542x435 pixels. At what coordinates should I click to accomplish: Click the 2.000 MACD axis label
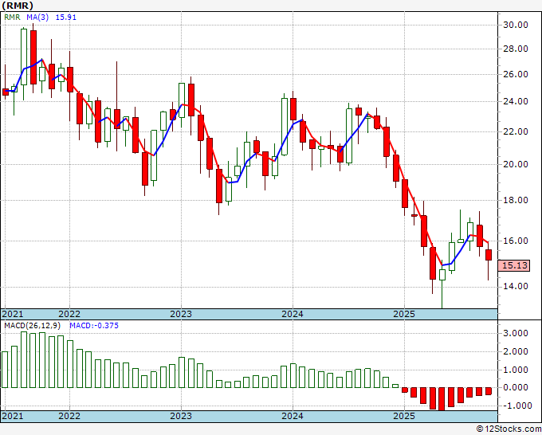tap(516, 351)
